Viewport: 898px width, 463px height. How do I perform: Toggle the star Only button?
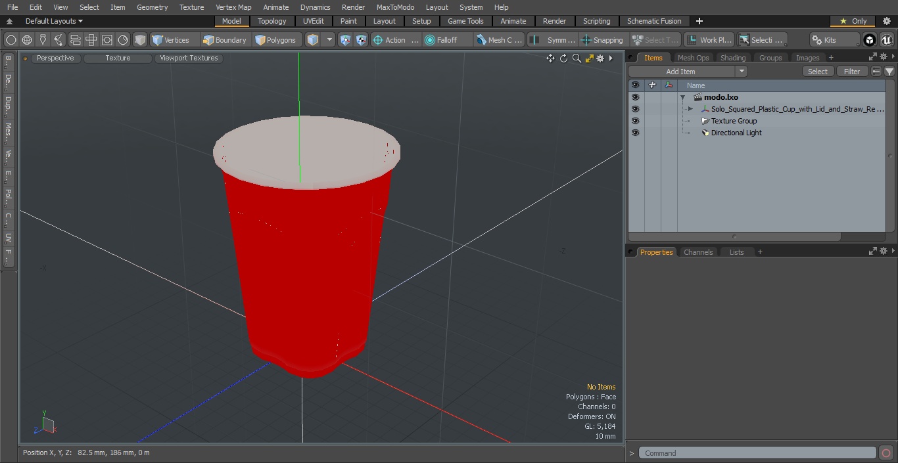click(x=853, y=21)
